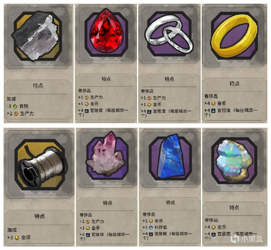Click the amenity icon on ruby card

pos(87,111)
